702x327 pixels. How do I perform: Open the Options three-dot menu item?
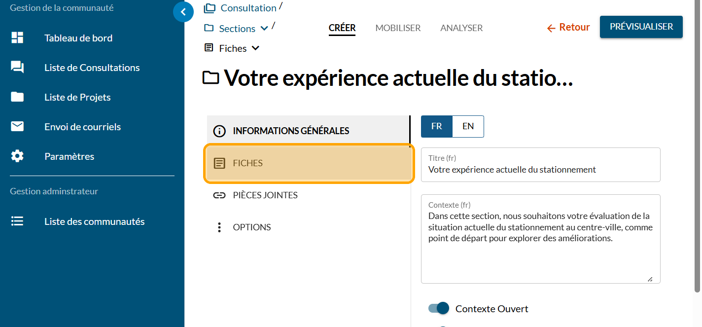pos(219,227)
